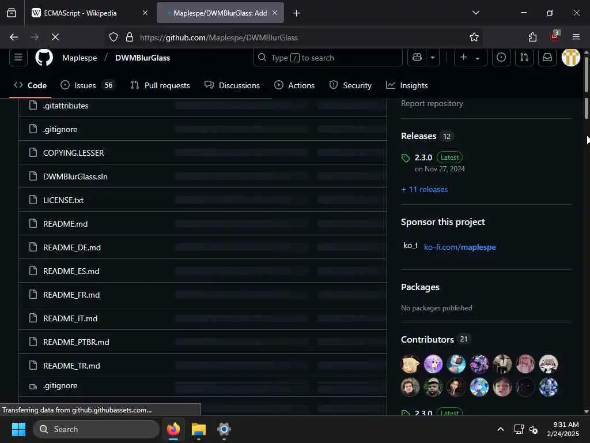Open DWMBlurGlass.sln file
Screen dimensions: 590x443
[75, 177]
